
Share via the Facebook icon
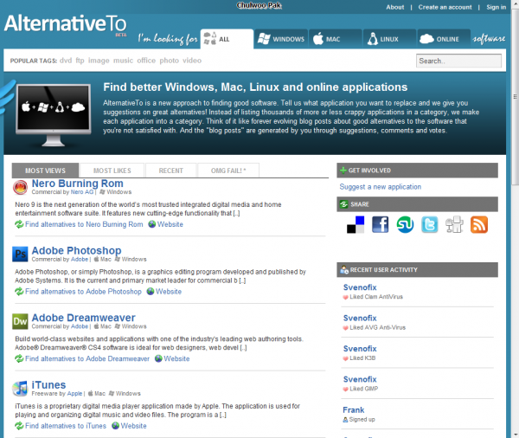tap(380, 225)
